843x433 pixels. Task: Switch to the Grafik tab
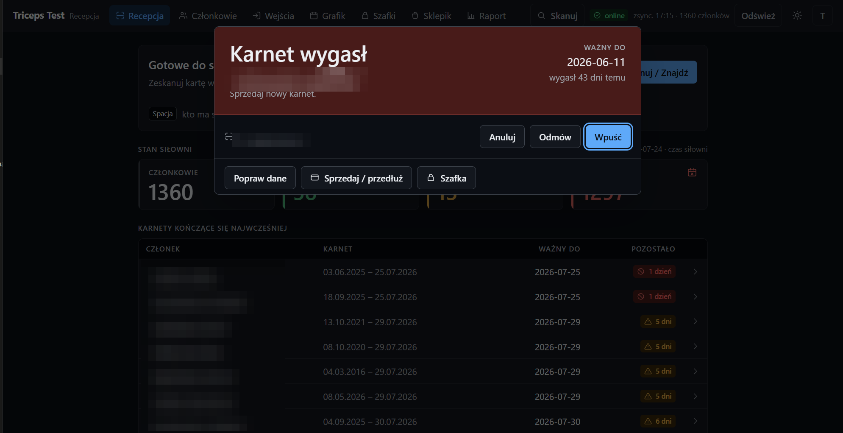(x=328, y=16)
